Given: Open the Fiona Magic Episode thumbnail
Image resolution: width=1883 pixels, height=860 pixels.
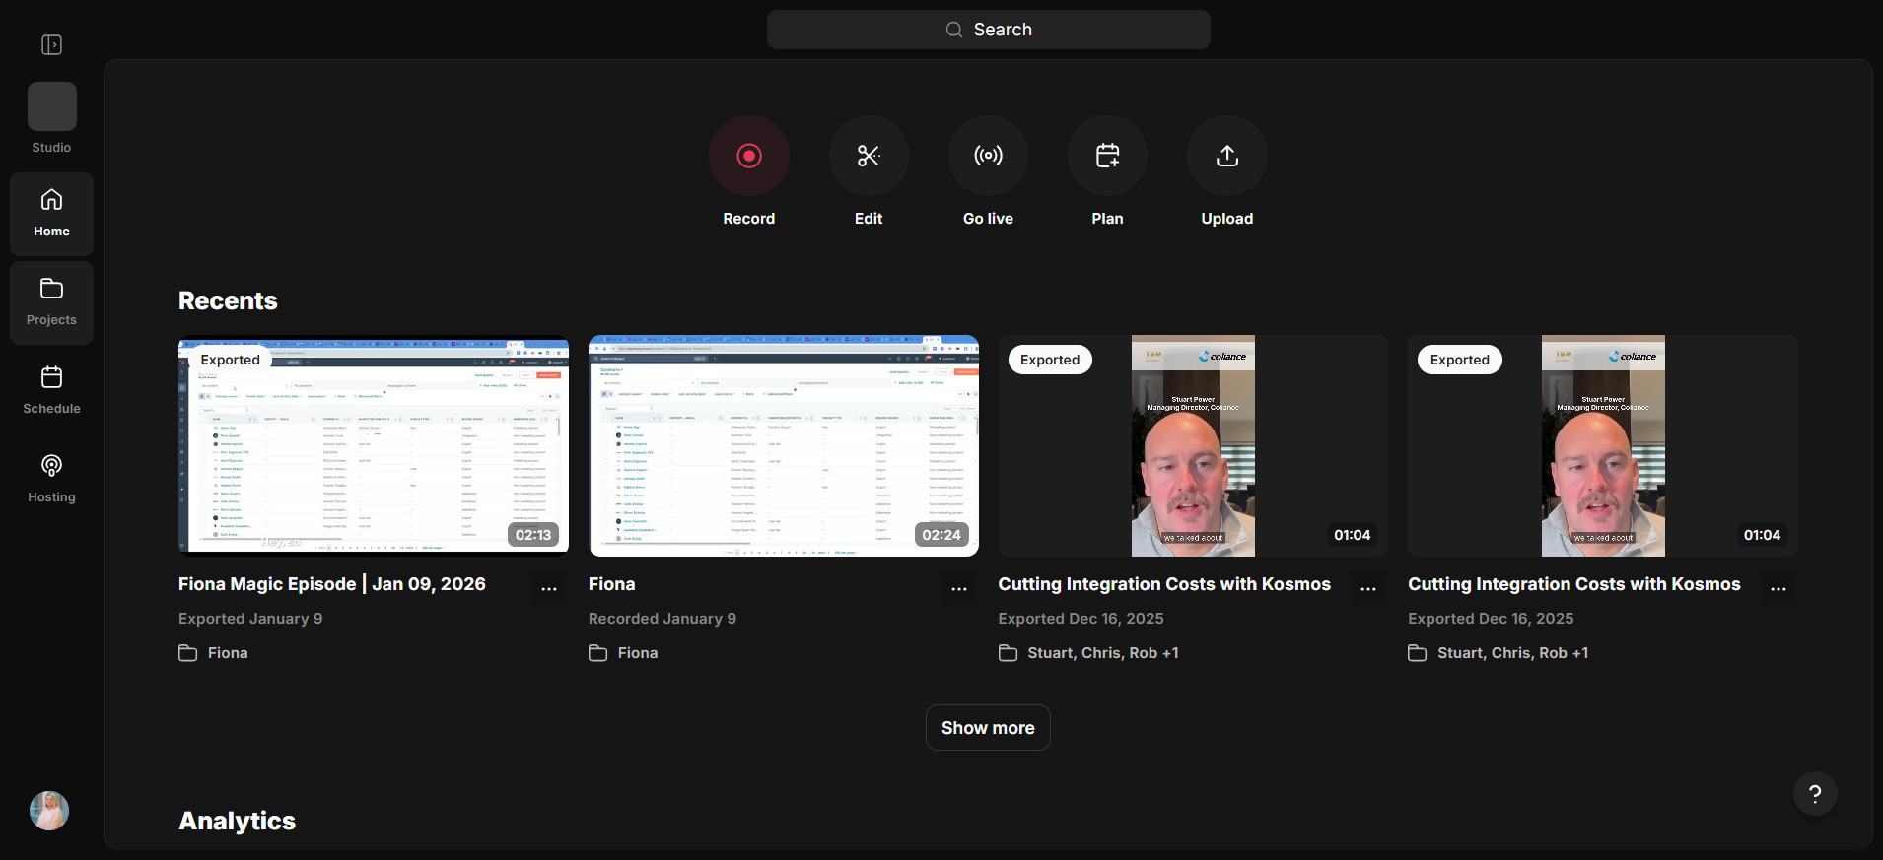Looking at the screenshot, I should pos(374,445).
